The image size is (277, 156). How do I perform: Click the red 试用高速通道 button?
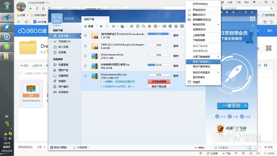coord(159,81)
